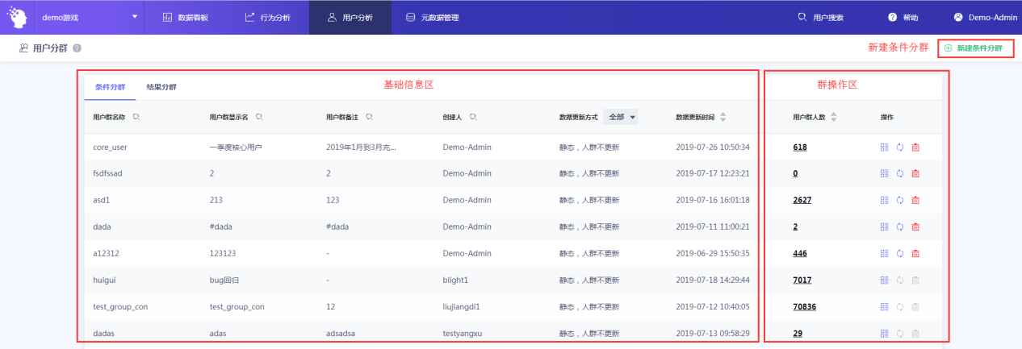Open details icon for huigui group
This screenshot has height=349, width=1022.
pos(885,280)
